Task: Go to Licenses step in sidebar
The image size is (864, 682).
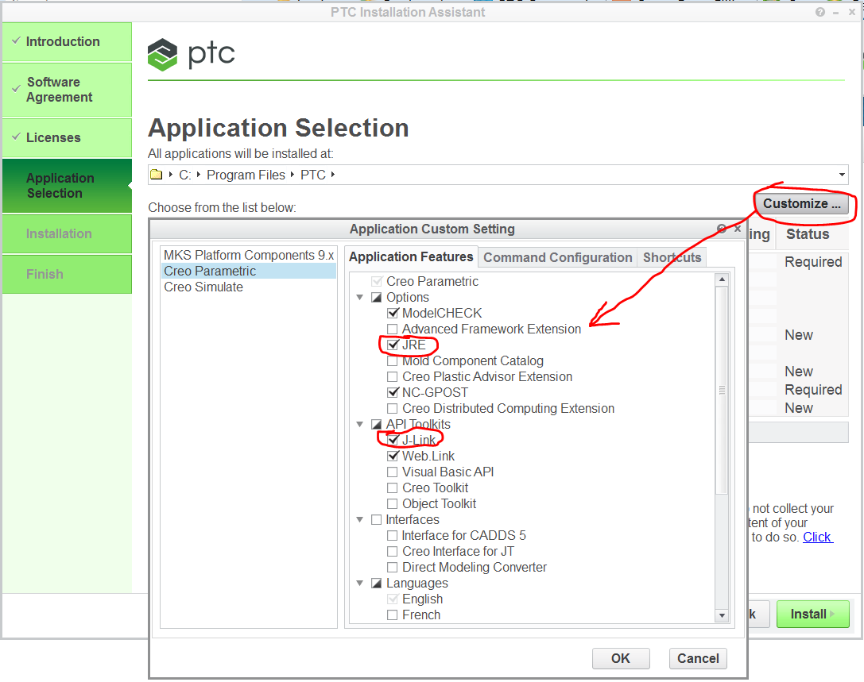Action: [x=67, y=137]
